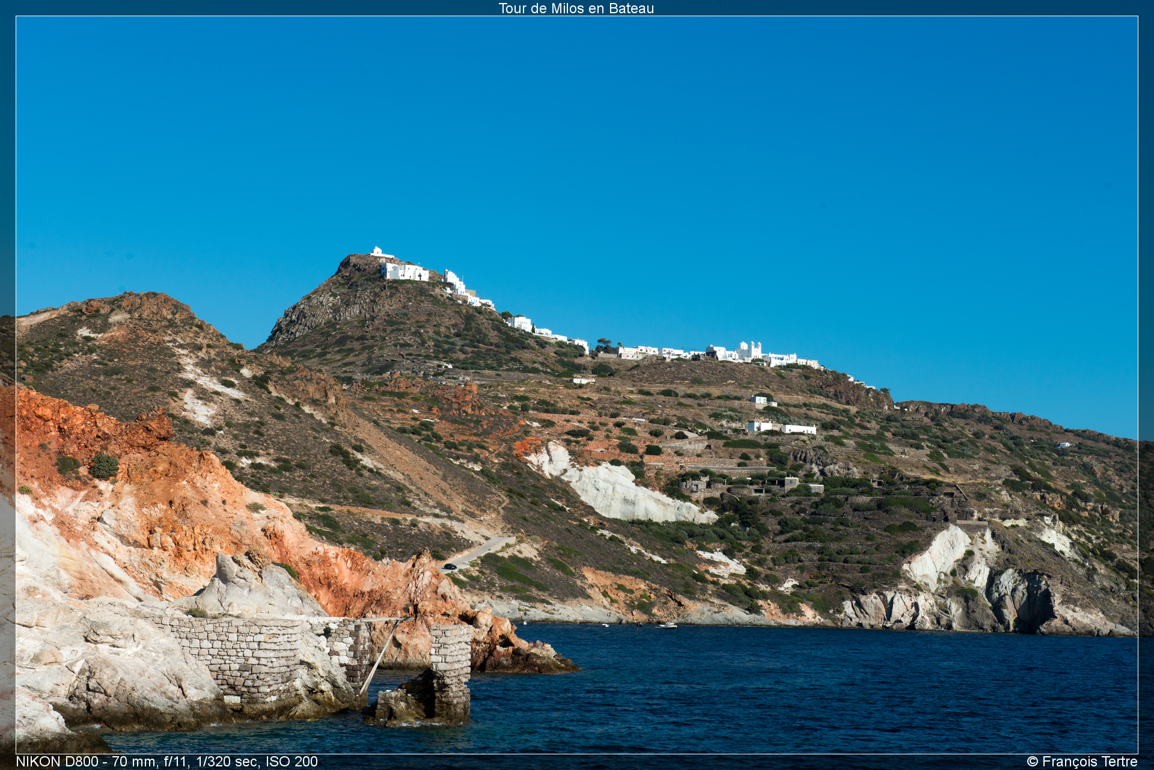Viewport: 1154px width, 770px height.
Task: Click the Milos coast photo
Action: pos(577,385)
